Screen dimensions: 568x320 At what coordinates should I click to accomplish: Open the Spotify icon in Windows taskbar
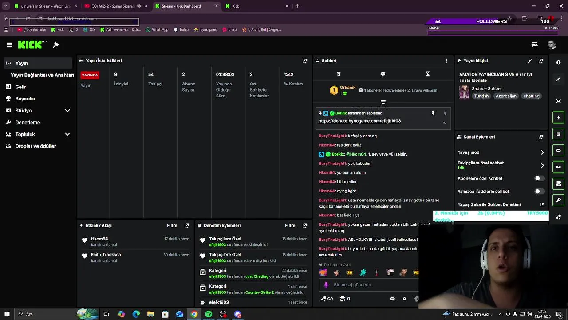click(x=209, y=314)
